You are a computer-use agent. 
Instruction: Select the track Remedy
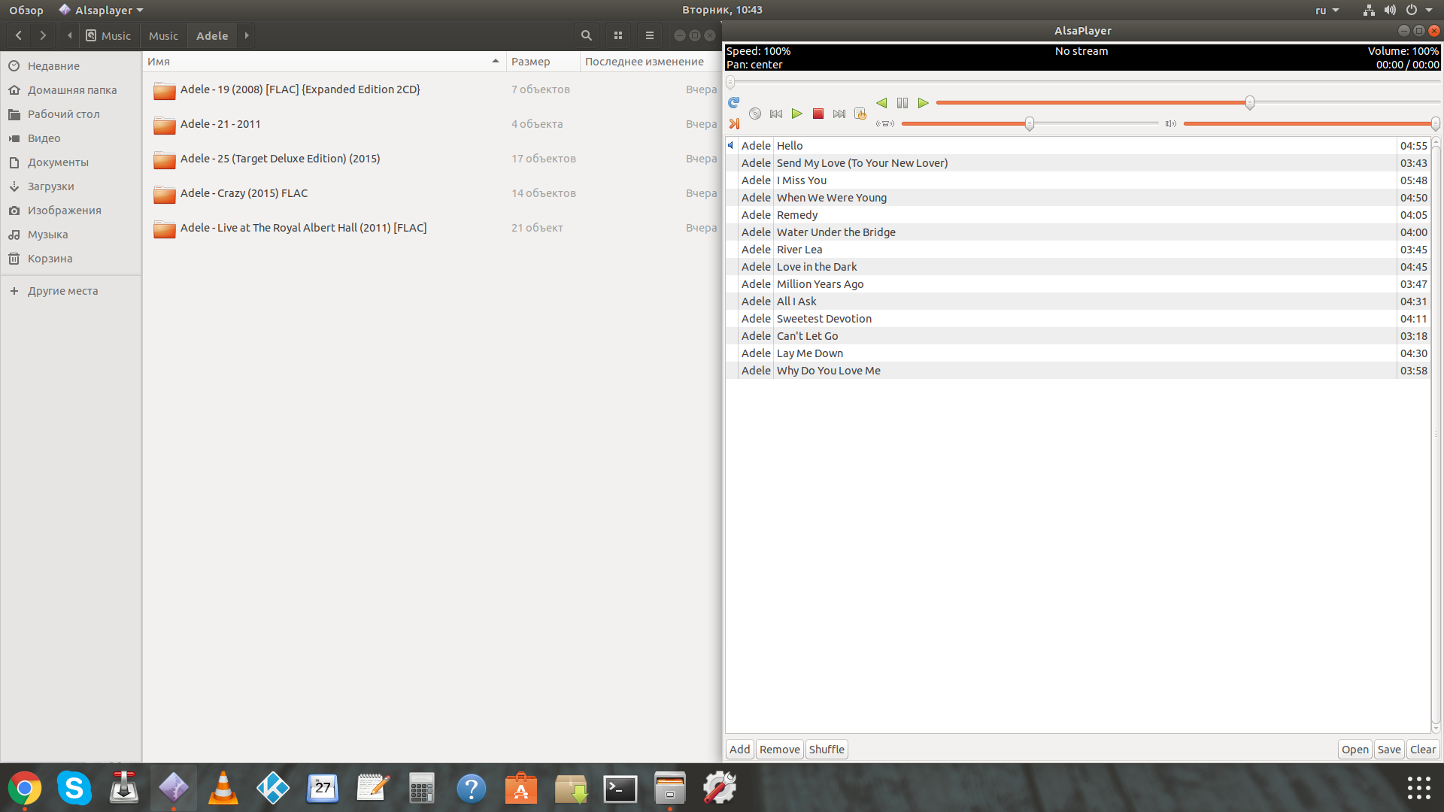tap(1077, 215)
